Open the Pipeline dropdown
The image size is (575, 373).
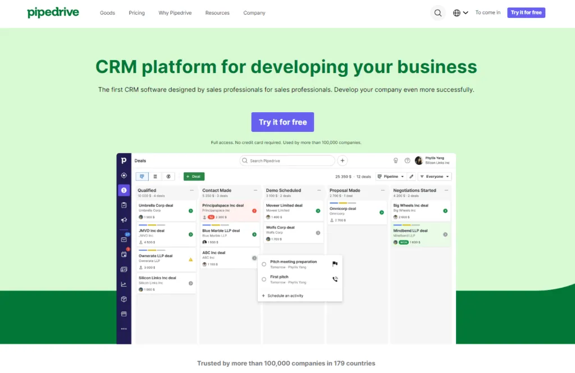[x=391, y=176]
